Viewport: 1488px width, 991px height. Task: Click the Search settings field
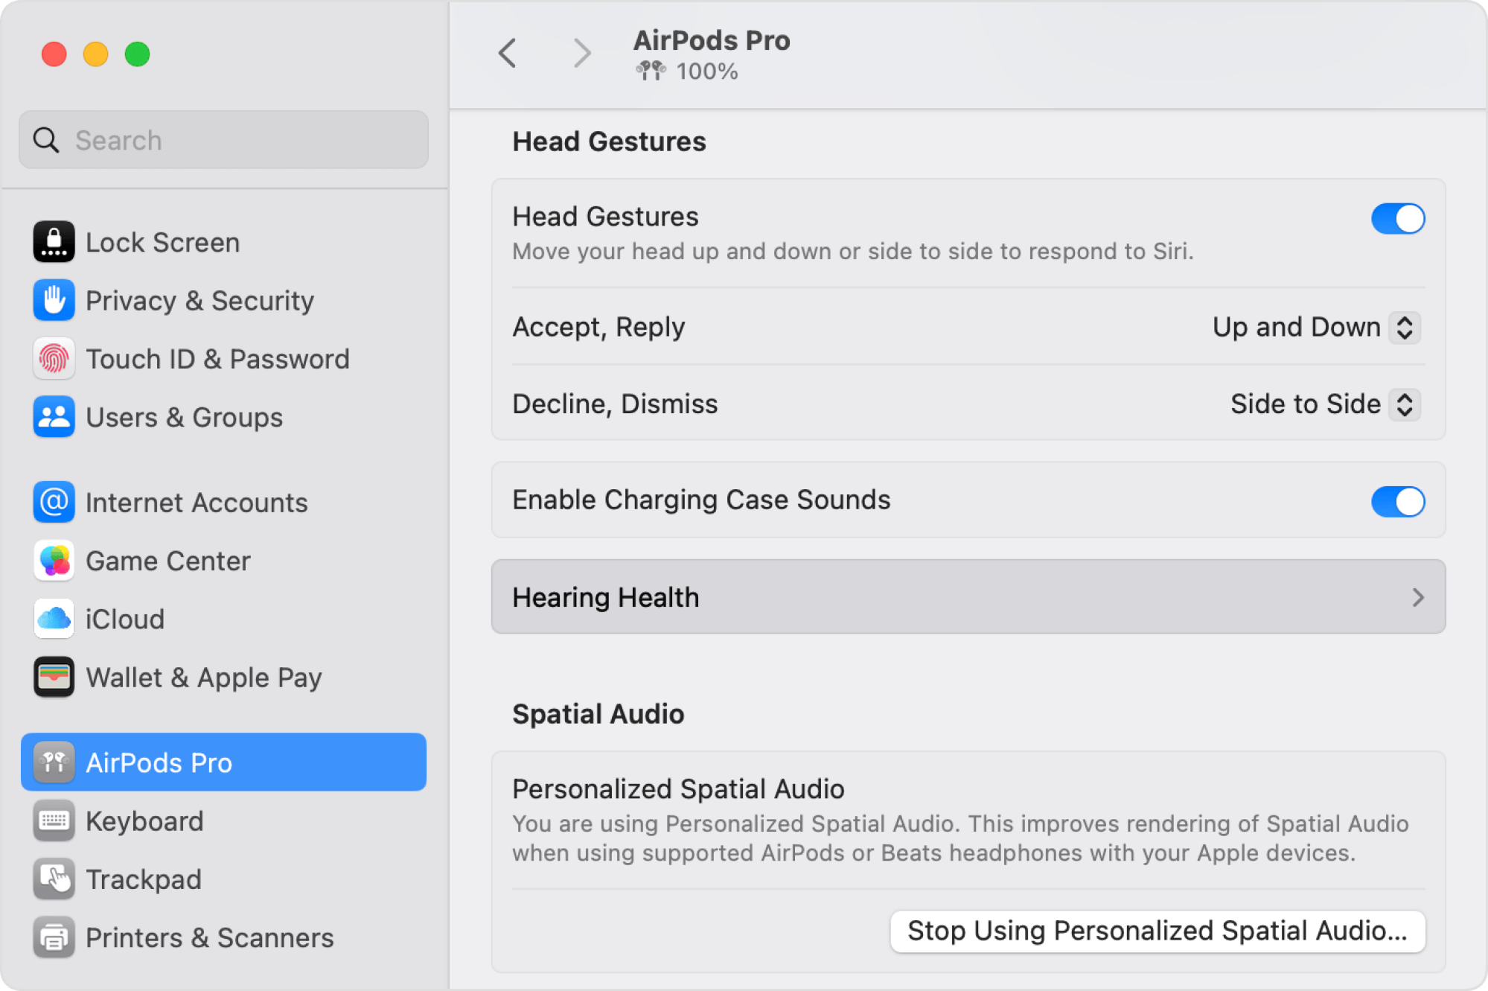pos(223,140)
